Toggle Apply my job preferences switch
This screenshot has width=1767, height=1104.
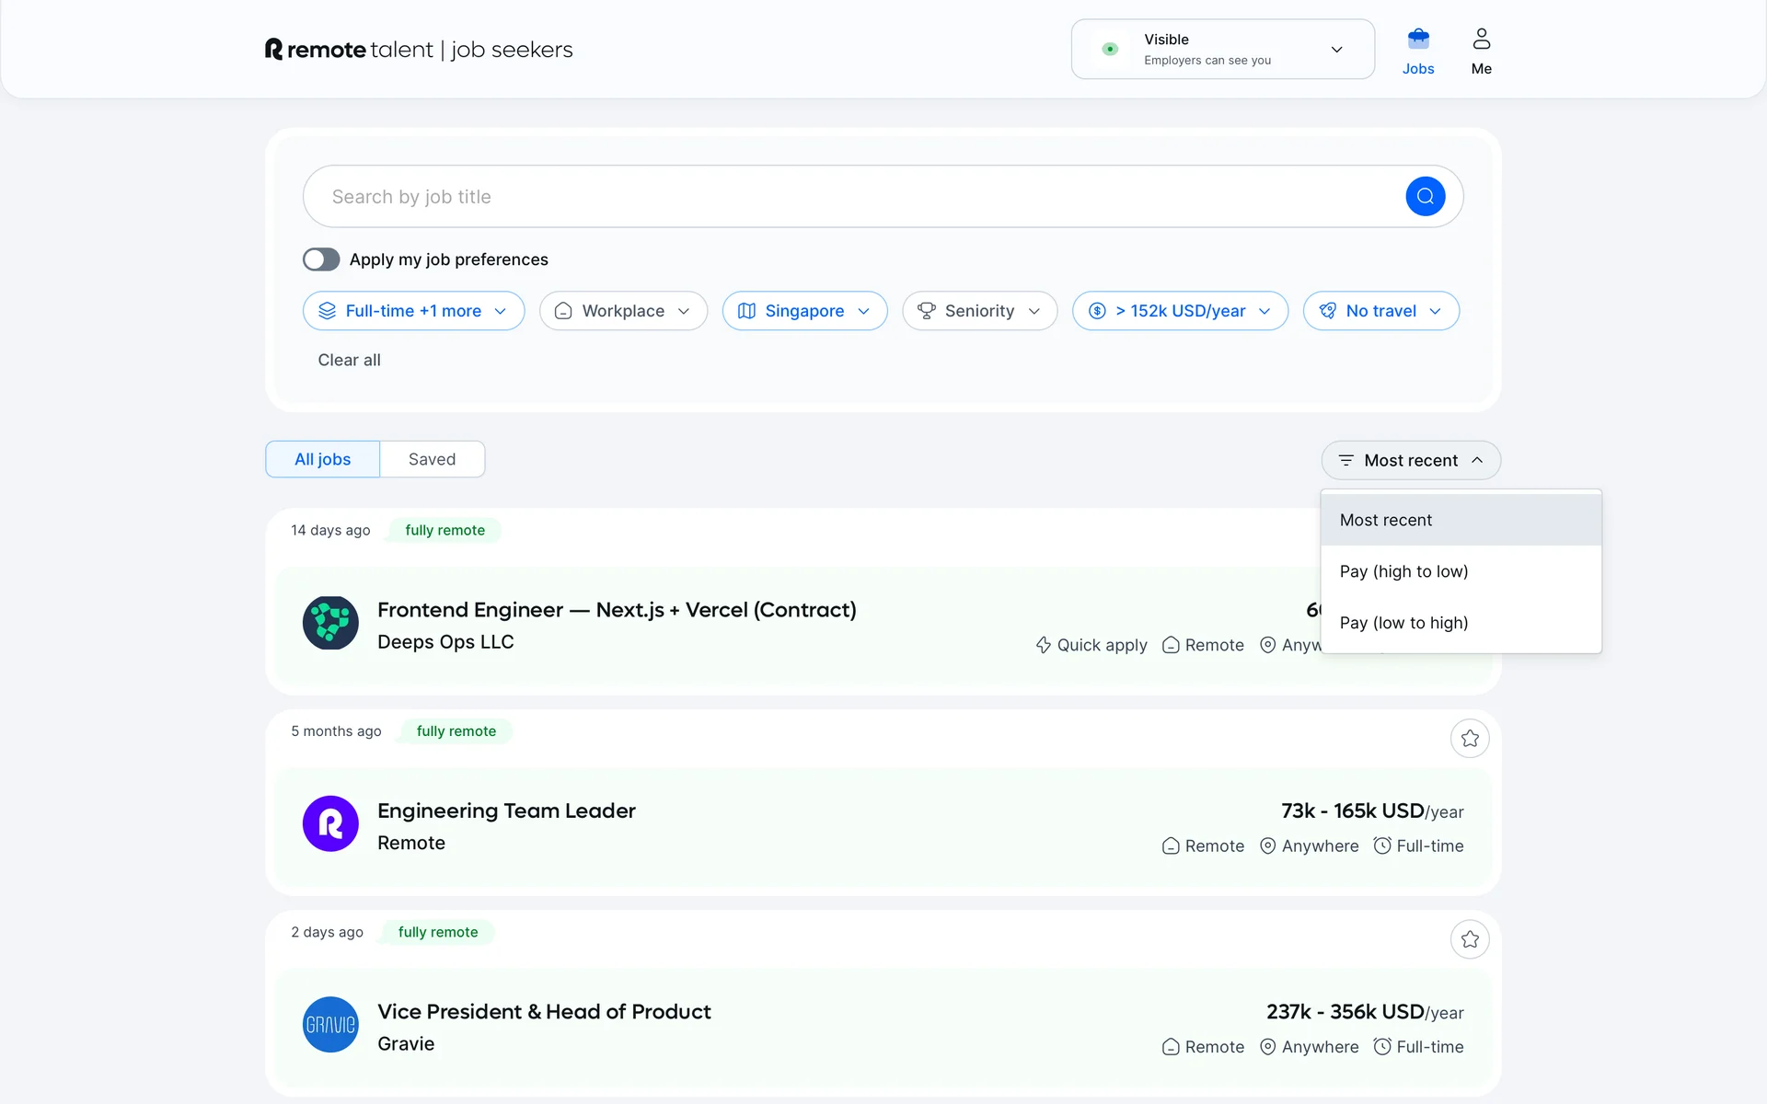click(x=321, y=259)
